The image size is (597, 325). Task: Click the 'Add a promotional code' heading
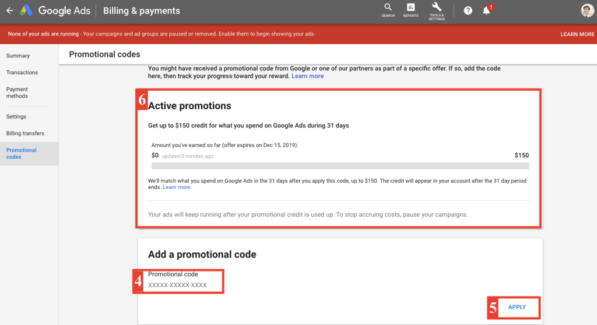[202, 255]
